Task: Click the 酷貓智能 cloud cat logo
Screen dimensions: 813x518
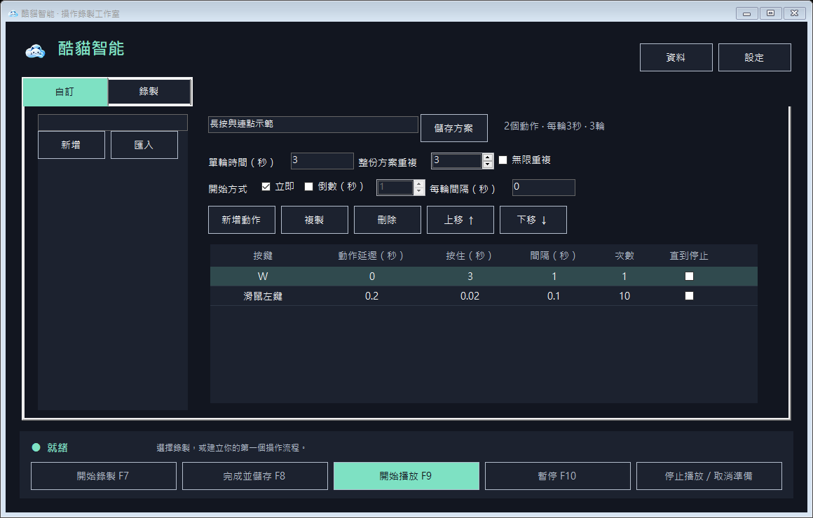Action: point(35,51)
